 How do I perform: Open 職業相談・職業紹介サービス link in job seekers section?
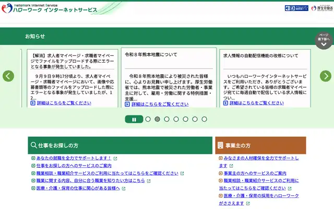107,173
